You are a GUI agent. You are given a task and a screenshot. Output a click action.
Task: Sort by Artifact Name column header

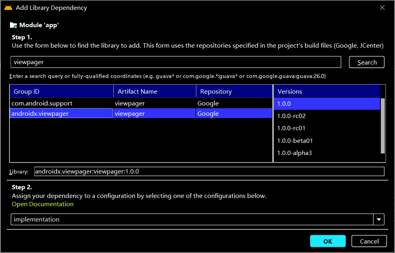coord(155,91)
